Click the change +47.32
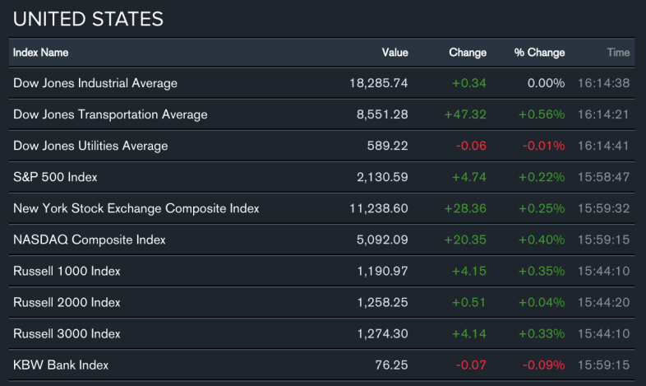646x386 pixels. pos(465,114)
